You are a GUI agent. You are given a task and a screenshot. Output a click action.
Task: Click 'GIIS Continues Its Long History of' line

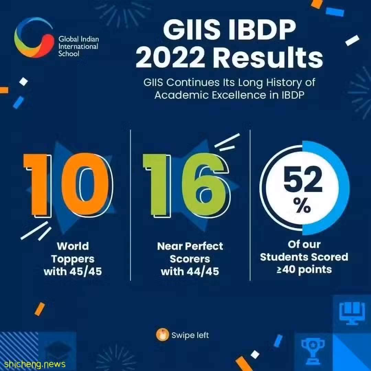point(229,82)
